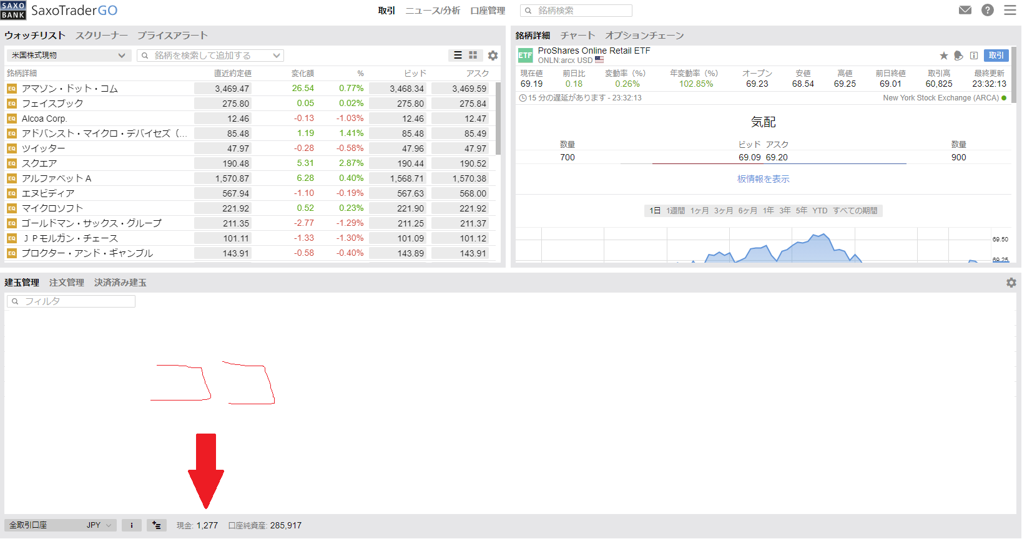
Task: Click the instrument details panel scrollbar
Action: point(1014,75)
